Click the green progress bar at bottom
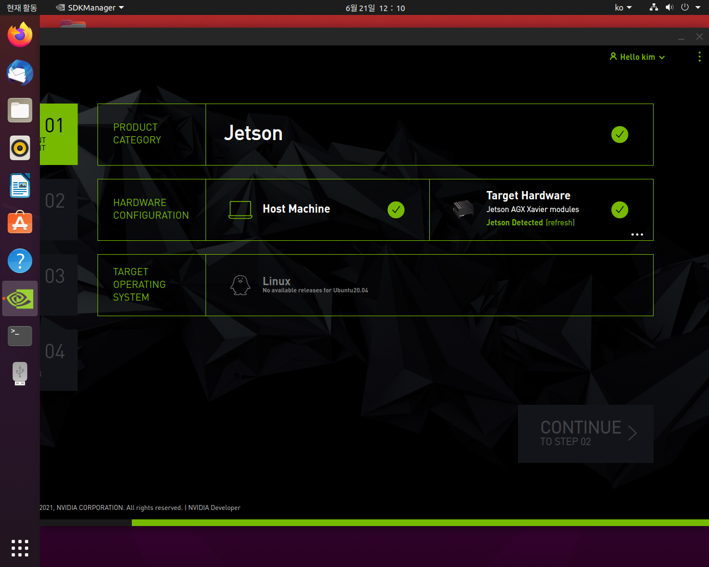 click(420, 523)
